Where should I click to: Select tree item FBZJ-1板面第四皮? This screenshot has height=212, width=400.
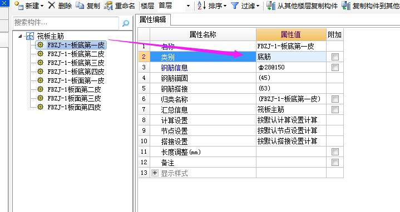[74, 107]
